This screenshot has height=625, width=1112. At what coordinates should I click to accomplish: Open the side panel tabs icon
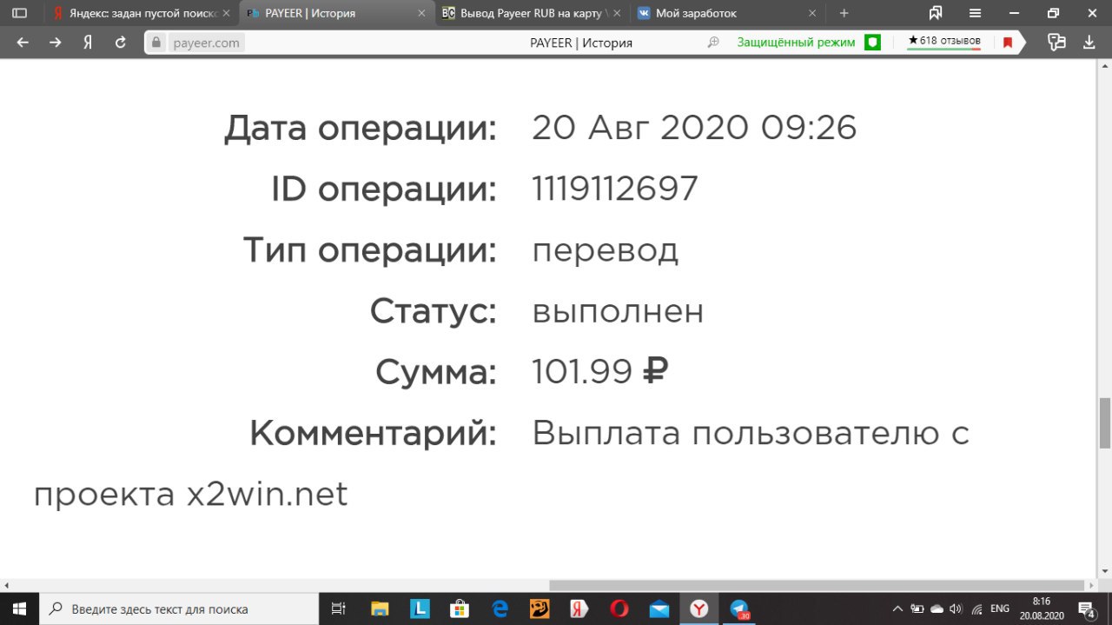click(x=19, y=14)
